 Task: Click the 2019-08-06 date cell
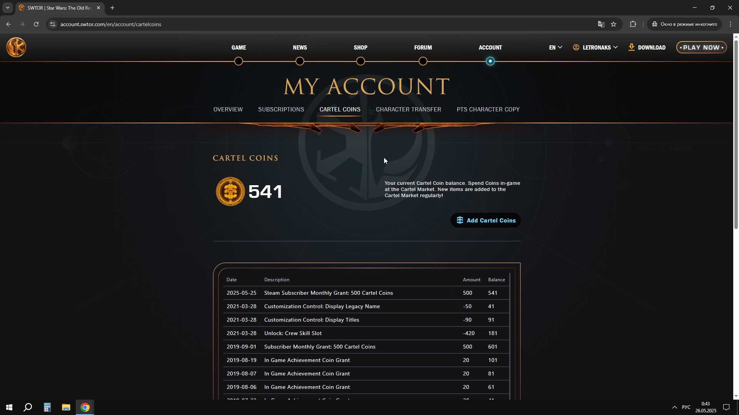pyautogui.click(x=241, y=387)
